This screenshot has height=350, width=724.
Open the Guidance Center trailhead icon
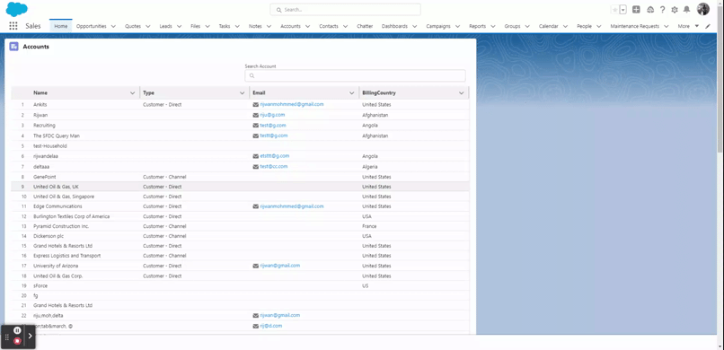tap(650, 10)
